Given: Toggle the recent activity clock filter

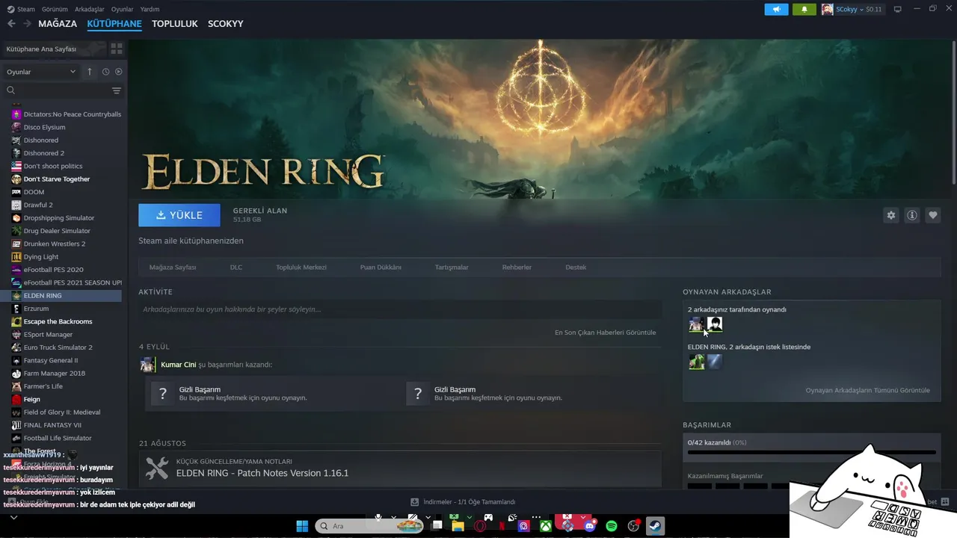Looking at the screenshot, I should click(105, 72).
